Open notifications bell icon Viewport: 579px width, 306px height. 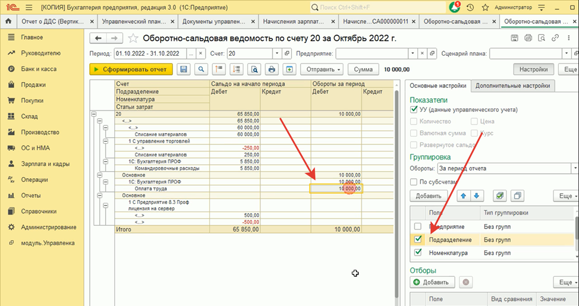455,7
